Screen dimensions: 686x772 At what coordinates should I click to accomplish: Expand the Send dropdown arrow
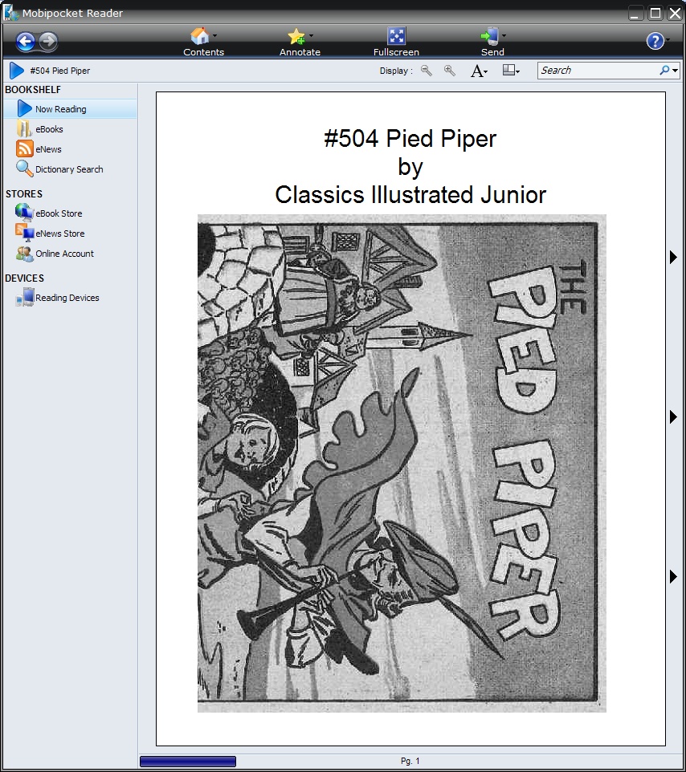click(504, 35)
